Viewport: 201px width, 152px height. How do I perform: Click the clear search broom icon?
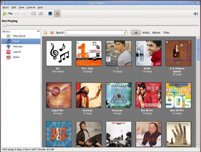click(x=125, y=32)
